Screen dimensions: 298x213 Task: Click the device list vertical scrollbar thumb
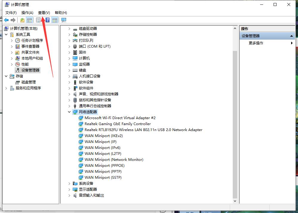click(235, 125)
